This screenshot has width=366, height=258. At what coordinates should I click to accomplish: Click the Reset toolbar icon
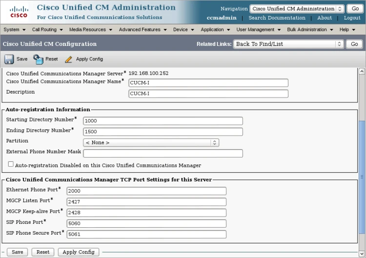click(38, 59)
